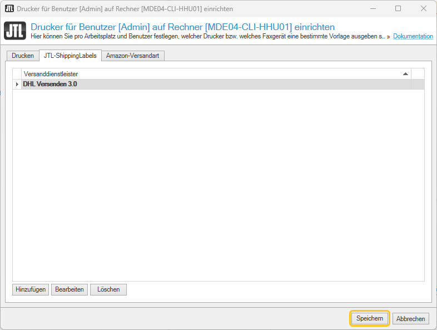Screen dimensions: 437x330
Task: Click the Versanddienstleister column header
Action: pos(211,73)
